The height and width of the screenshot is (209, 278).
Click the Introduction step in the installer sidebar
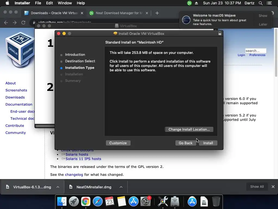[x=75, y=54]
